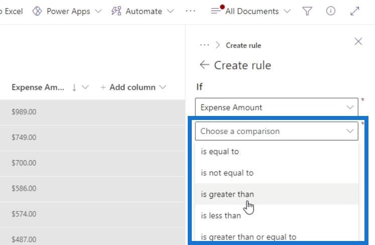The width and height of the screenshot is (375, 245).
Task: Select the $989.00 expense row
Action: [x=92, y=112]
